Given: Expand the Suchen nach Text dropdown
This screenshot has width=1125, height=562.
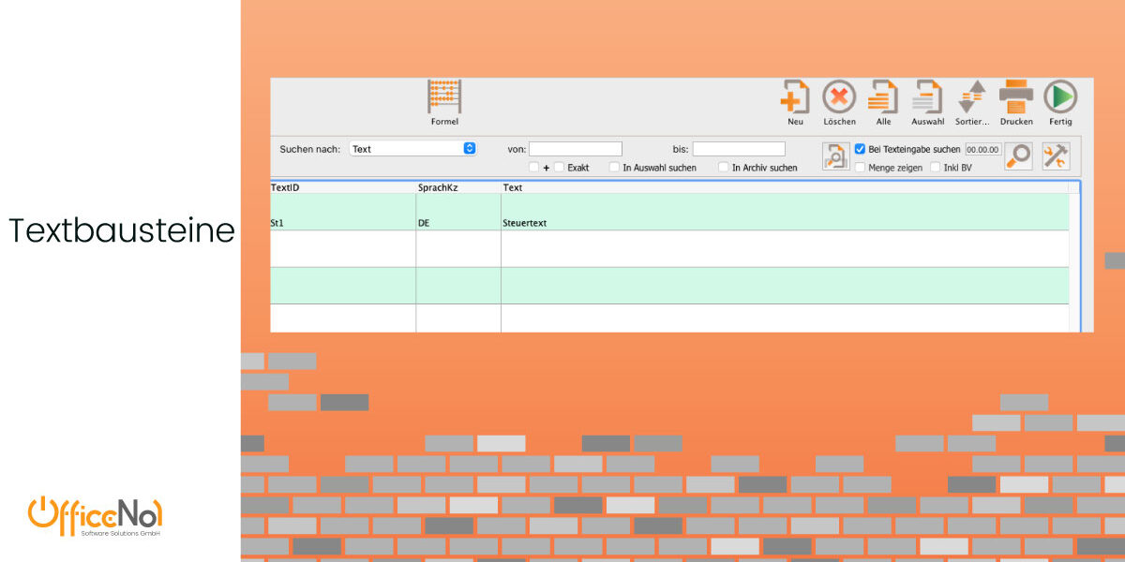Looking at the screenshot, I should pos(412,149).
